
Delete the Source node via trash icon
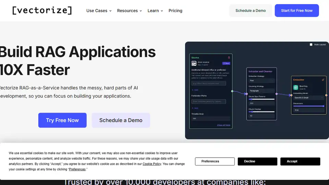coord(229,58)
